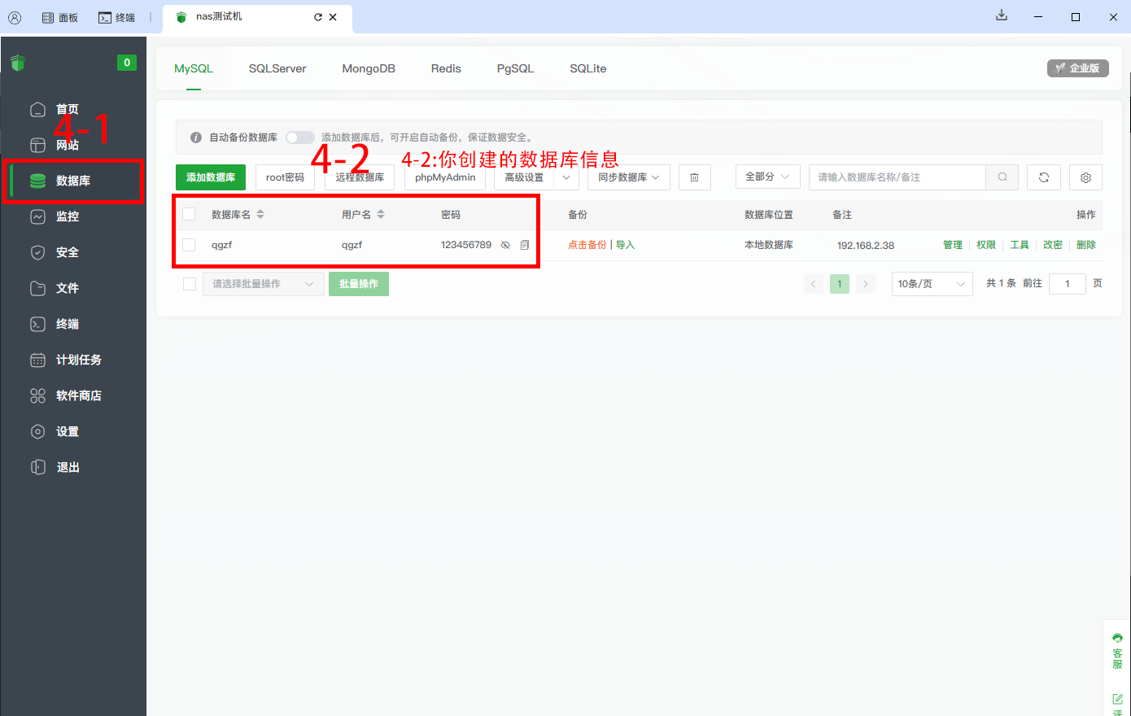Click the download icon in the title bar
This screenshot has width=1131, height=716.
pos(1002,15)
